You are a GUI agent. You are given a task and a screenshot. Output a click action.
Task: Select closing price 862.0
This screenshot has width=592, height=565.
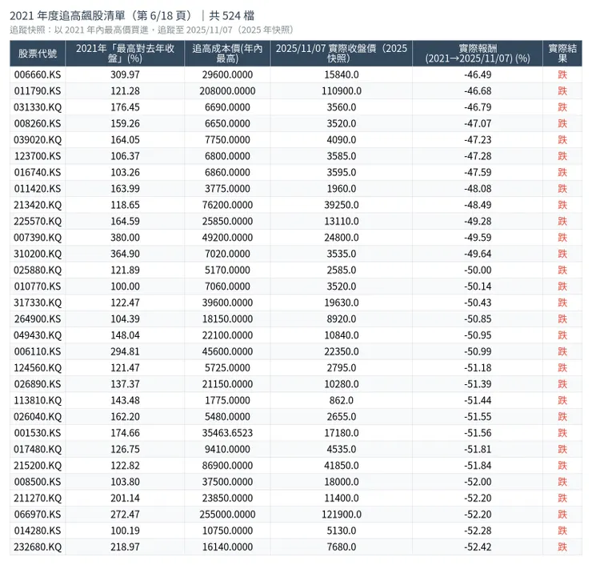click(342, 400)
